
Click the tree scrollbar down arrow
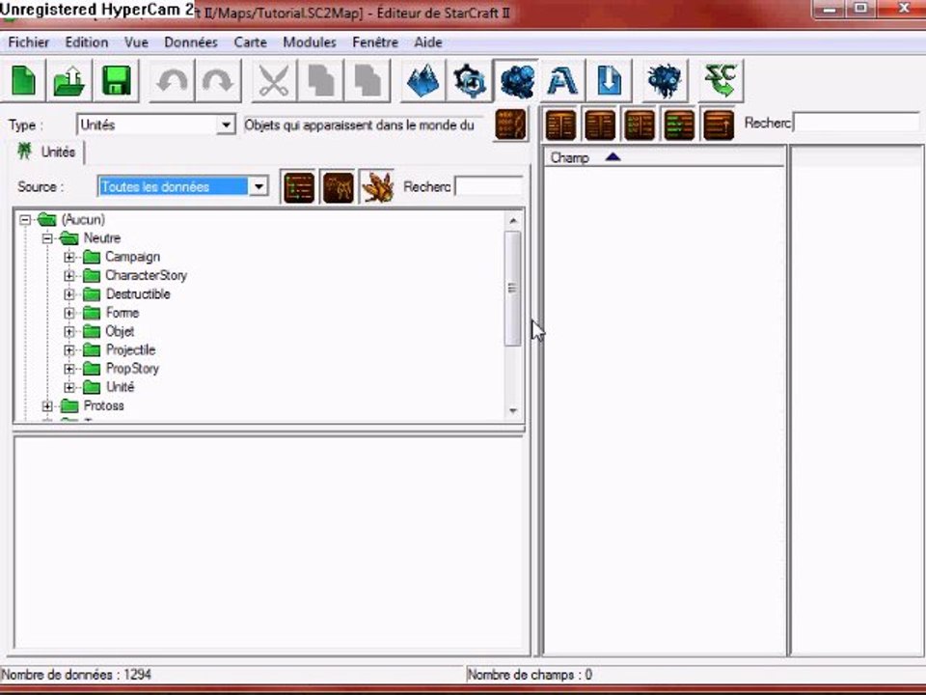(513, 411)
